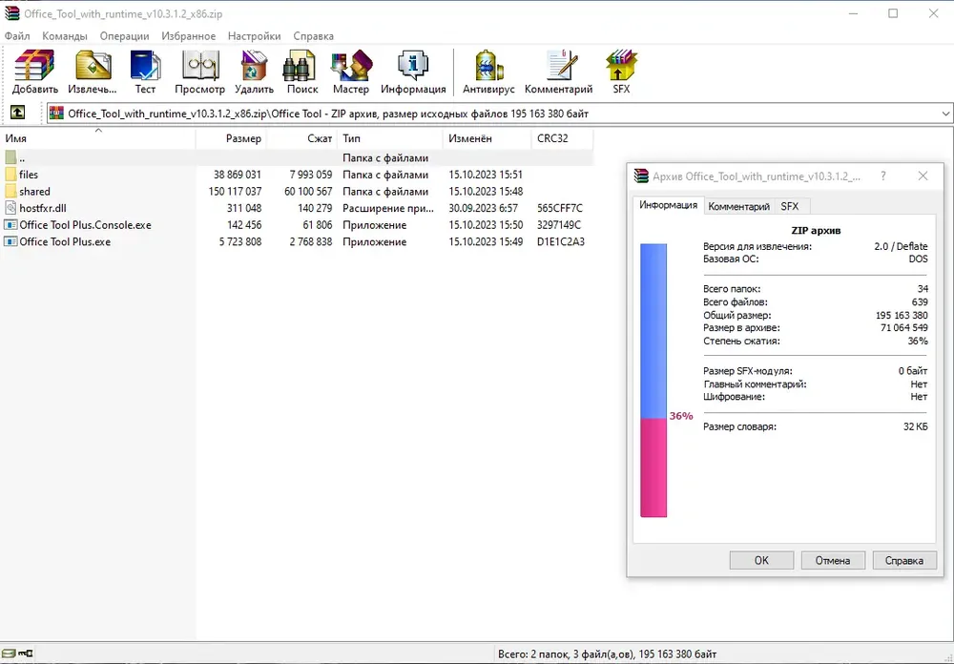Viewport: 954px width, 664px height.
Task: Click the archive icon in dialog title
Action: tap(641, 176)
